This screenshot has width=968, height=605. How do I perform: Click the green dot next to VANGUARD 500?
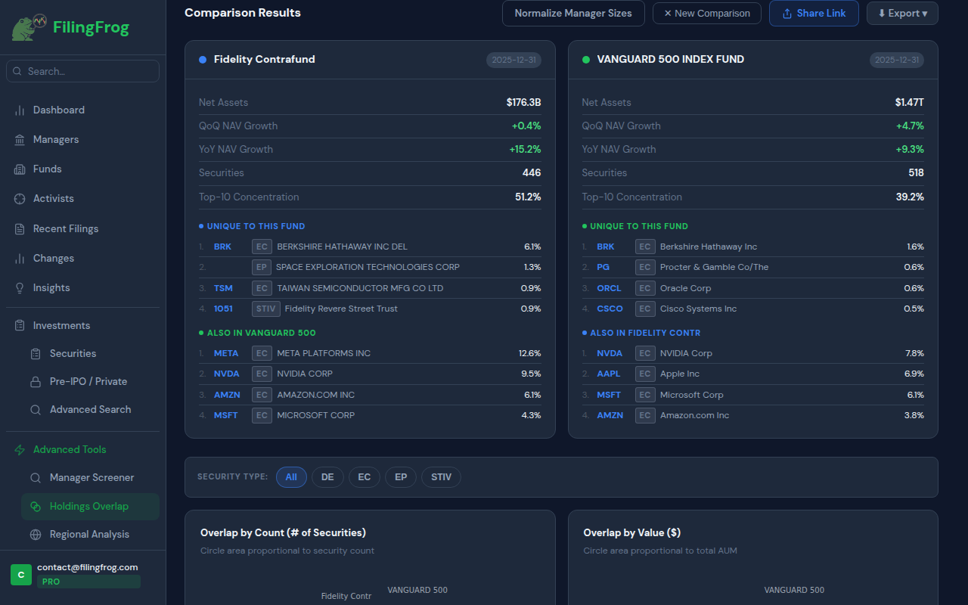pos(586,59)
